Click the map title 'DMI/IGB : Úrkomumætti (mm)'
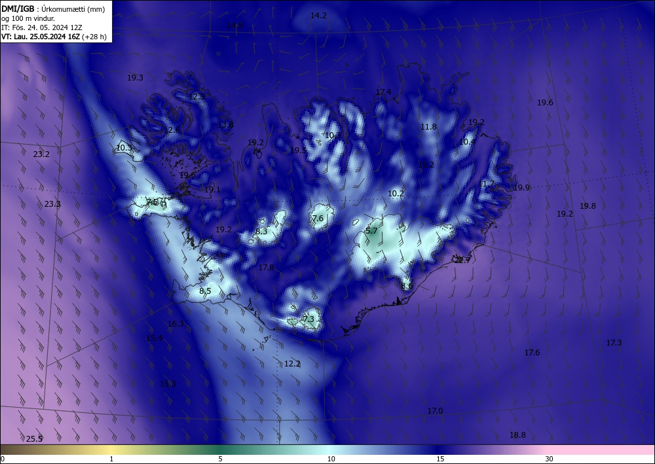This screenshot has height=464, width=655. point(53,9)
